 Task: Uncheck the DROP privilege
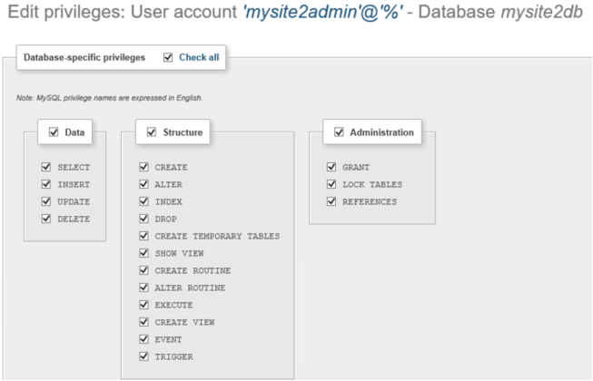tap(143, 219)
